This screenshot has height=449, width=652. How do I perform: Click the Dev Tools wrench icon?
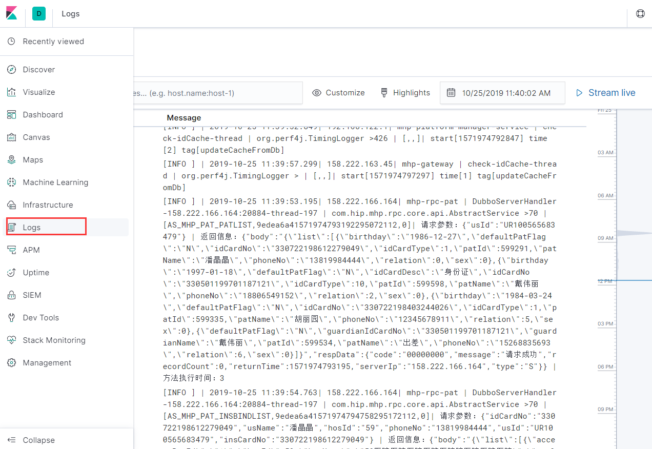pyautogui.click(x=12, y=318)
